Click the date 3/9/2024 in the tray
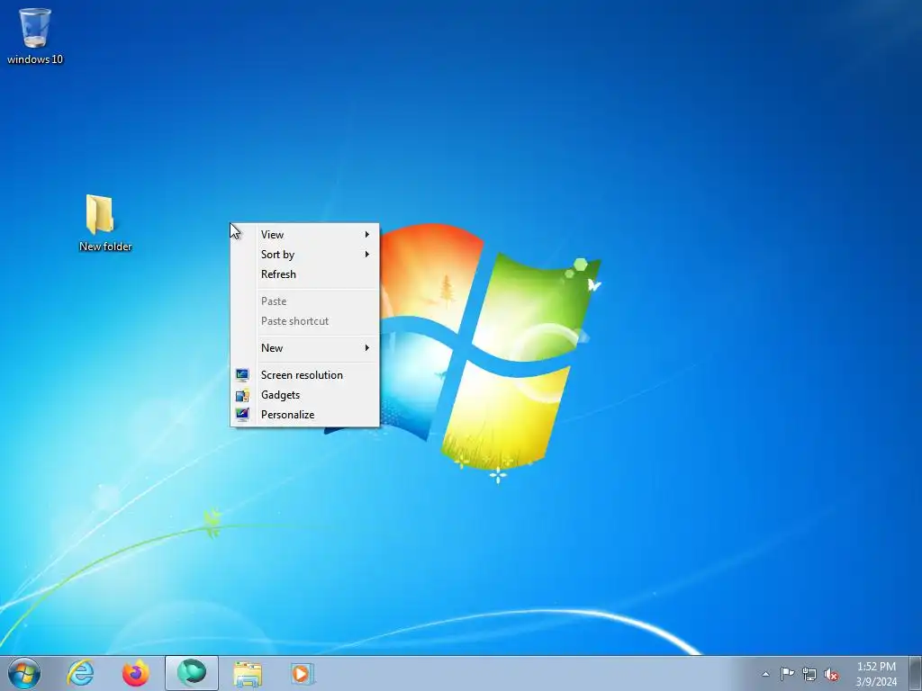The image size is (922, 691). [876, 682]
